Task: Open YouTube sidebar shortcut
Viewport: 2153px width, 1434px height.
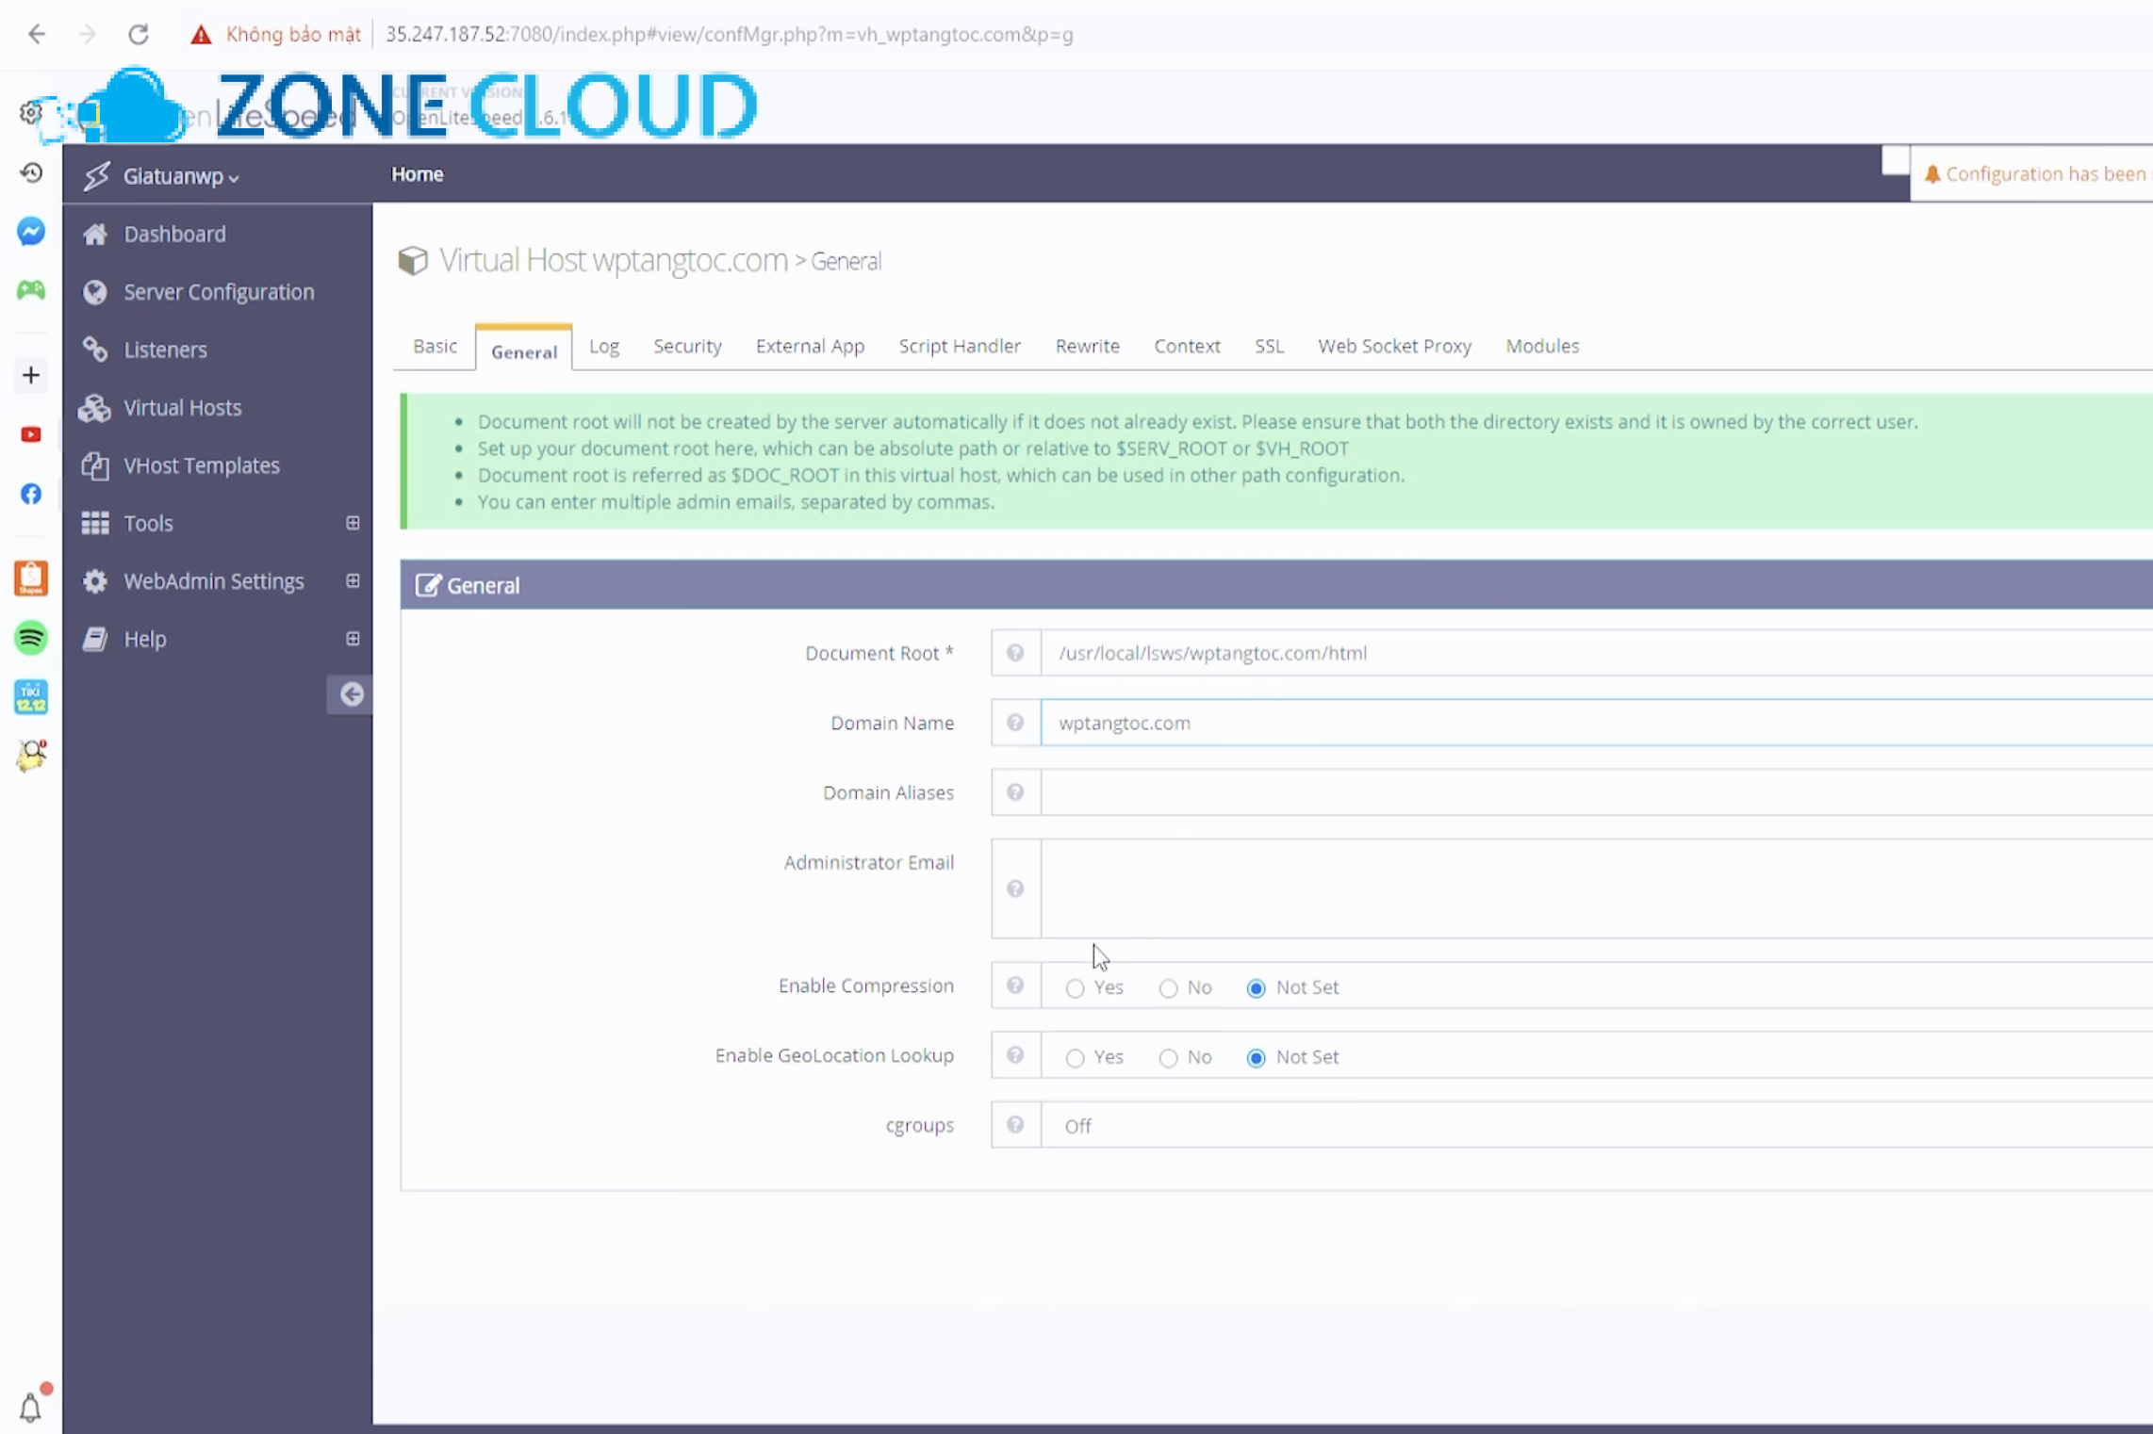Action: coord(31,434)
